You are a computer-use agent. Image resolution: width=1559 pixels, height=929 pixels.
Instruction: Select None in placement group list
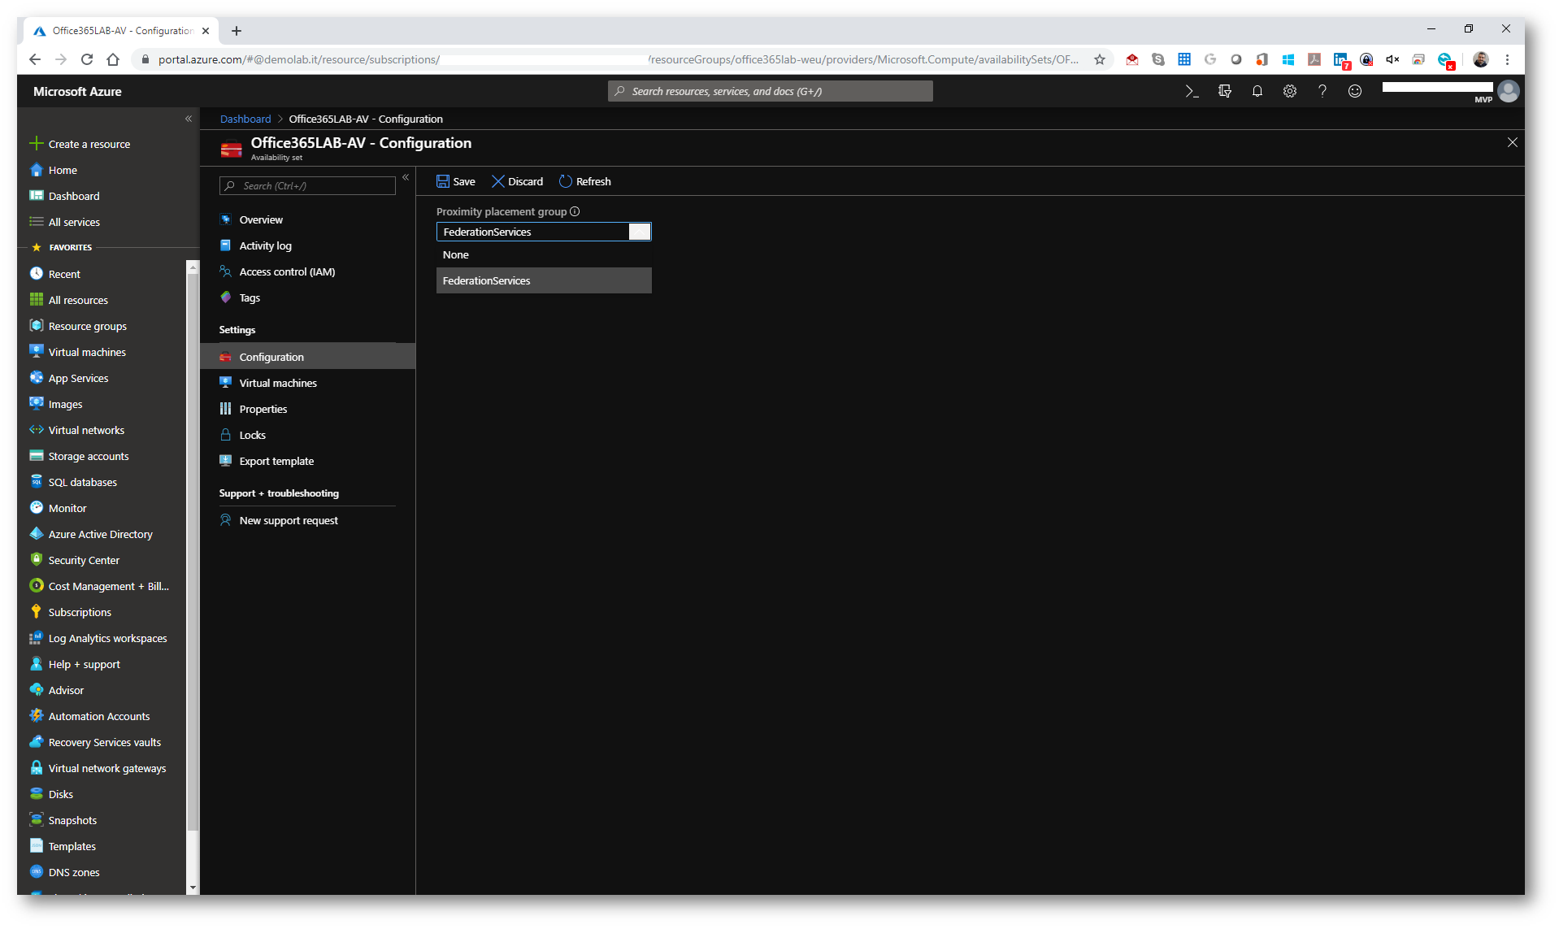pyautogui.click(x=544, y=254)
